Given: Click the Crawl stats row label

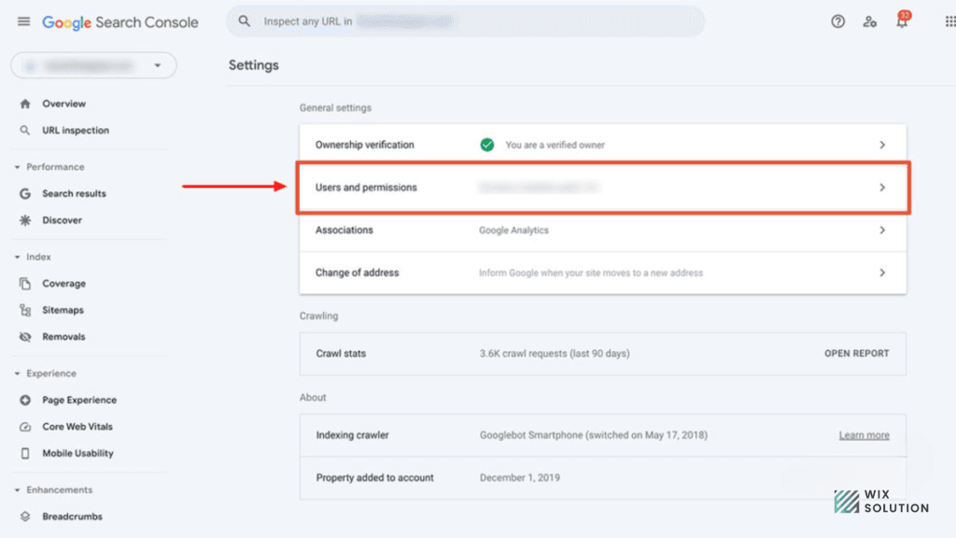Looking at the screenshot, I should pos(341,354).
